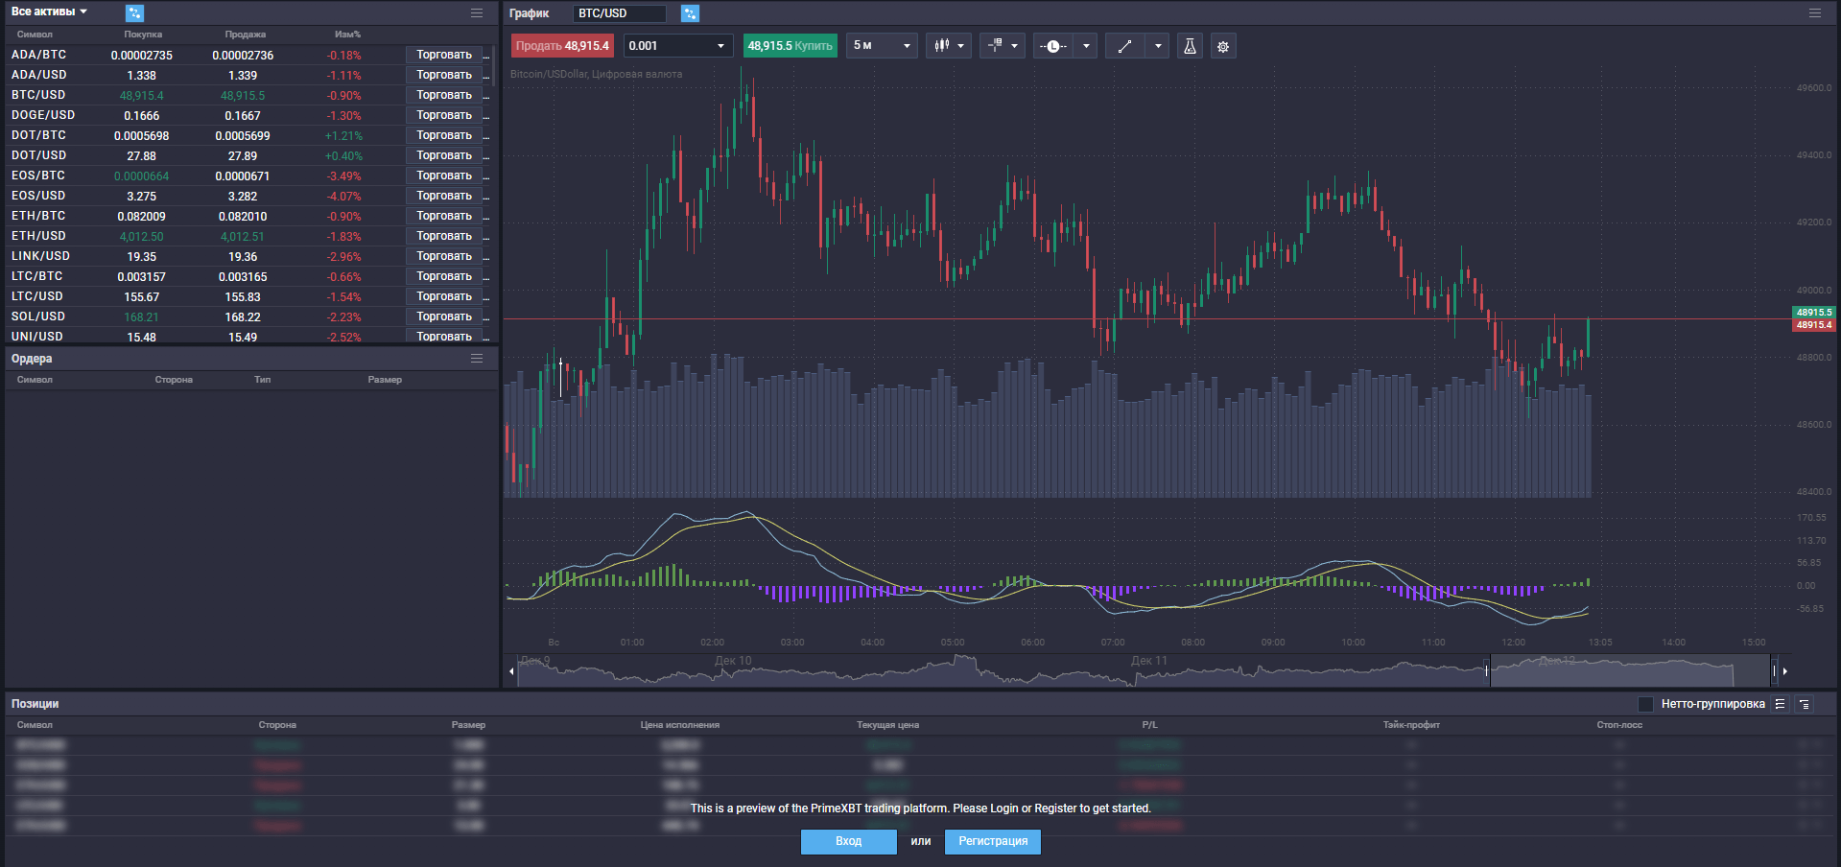Image resolution: width=1841 pixels, height=867 pixels.
Task: Click the watchlist vertical scrollbar
Action: point(494,67)
